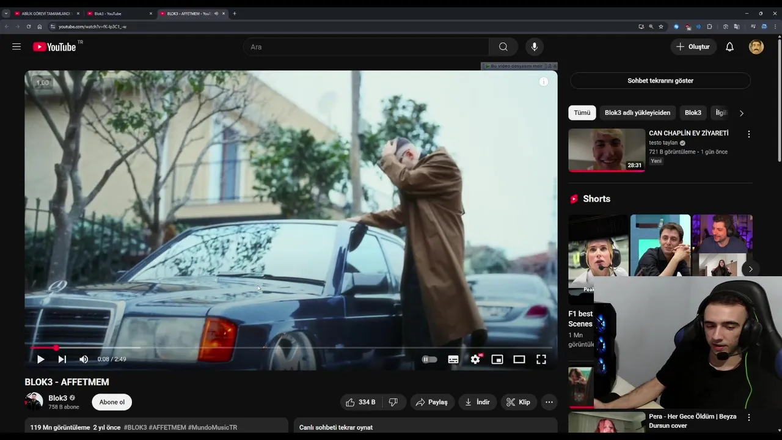Share the video with Paylaş

[x=433, y=402]
